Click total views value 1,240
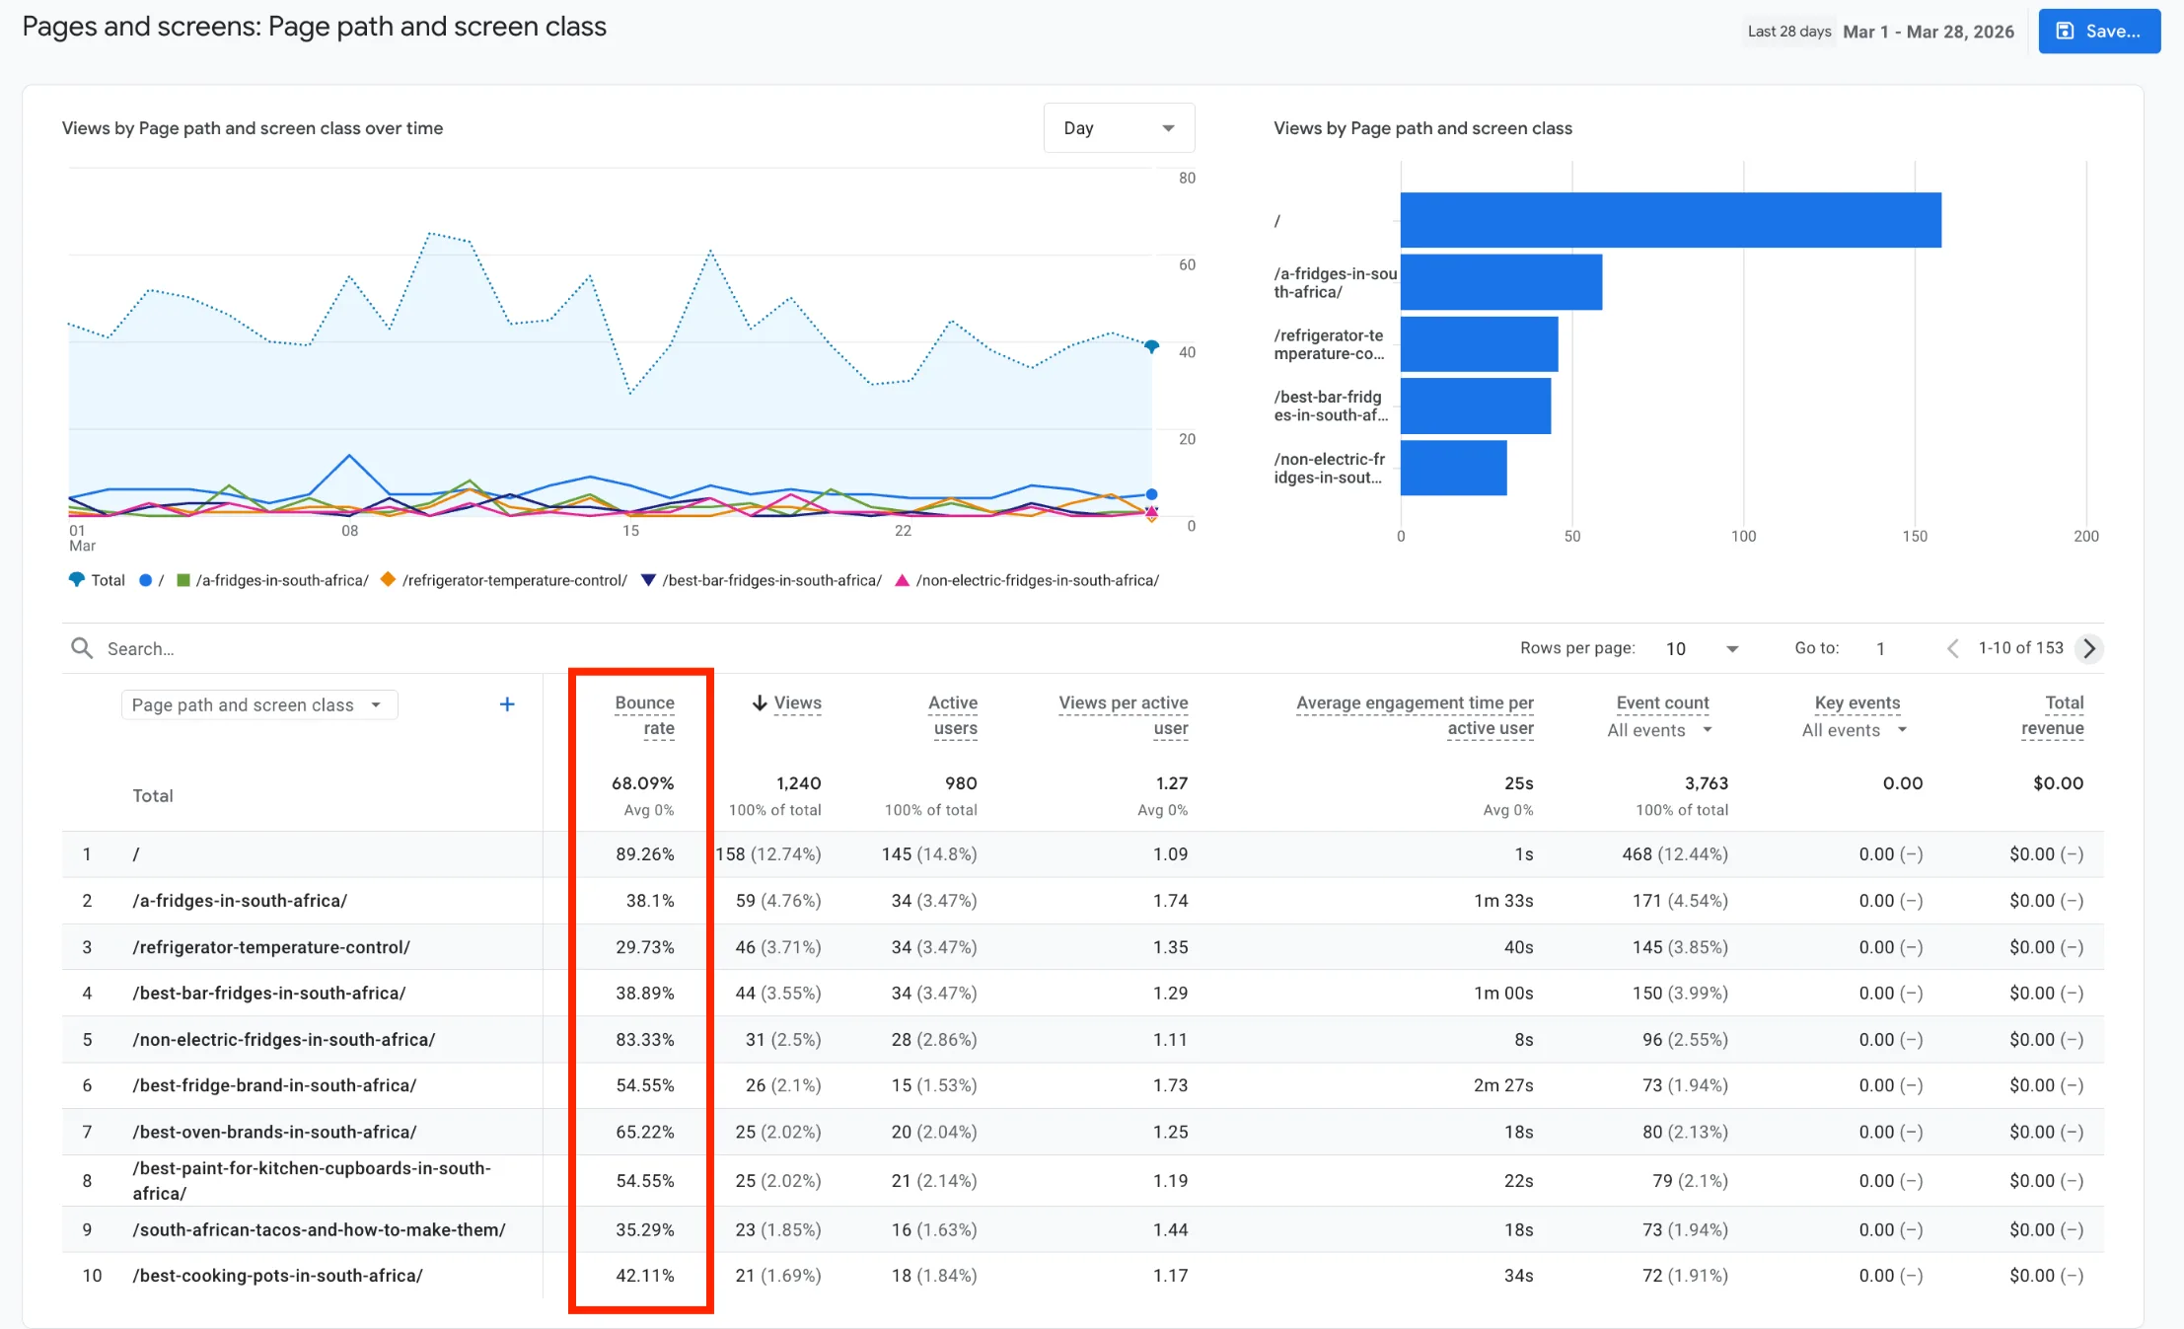Image resolution: width=2184 pixels, height=1329 pixels. [798, 783]
